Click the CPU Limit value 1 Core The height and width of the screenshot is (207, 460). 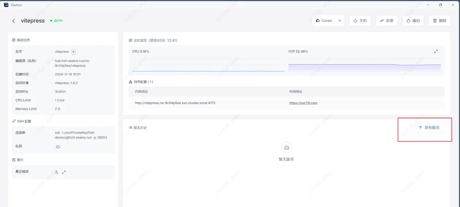tap(60, 100)
